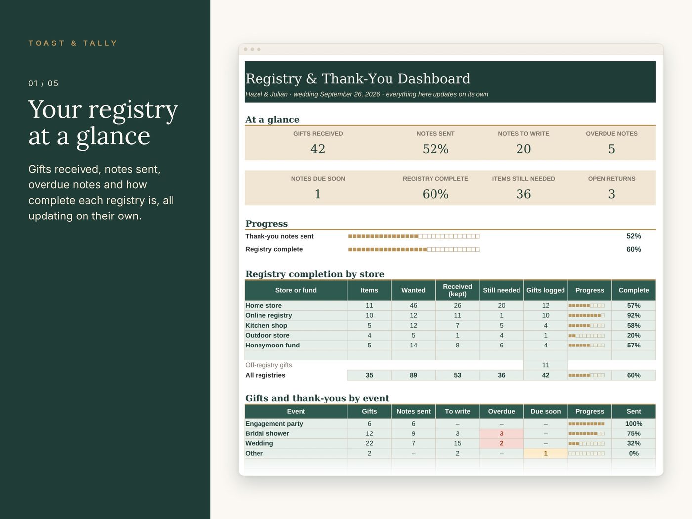This screenshot has height=519, width=692.
Task: Click the Gifts Received value 42
Action: click(x=318, y=149)
